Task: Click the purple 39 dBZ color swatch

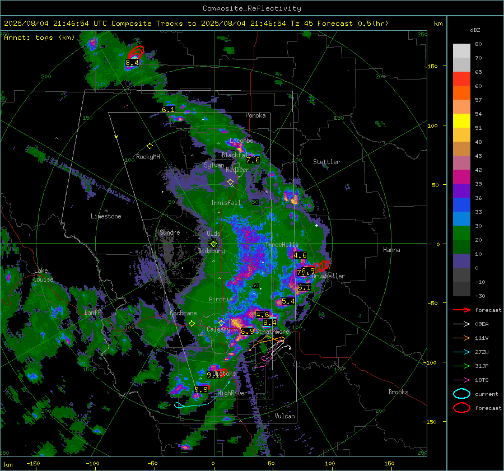Action: 461,190
